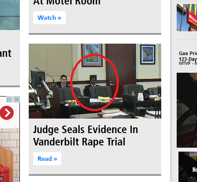Open the teal image in the left column
This screenshot has height=182, width=197.
10,15
